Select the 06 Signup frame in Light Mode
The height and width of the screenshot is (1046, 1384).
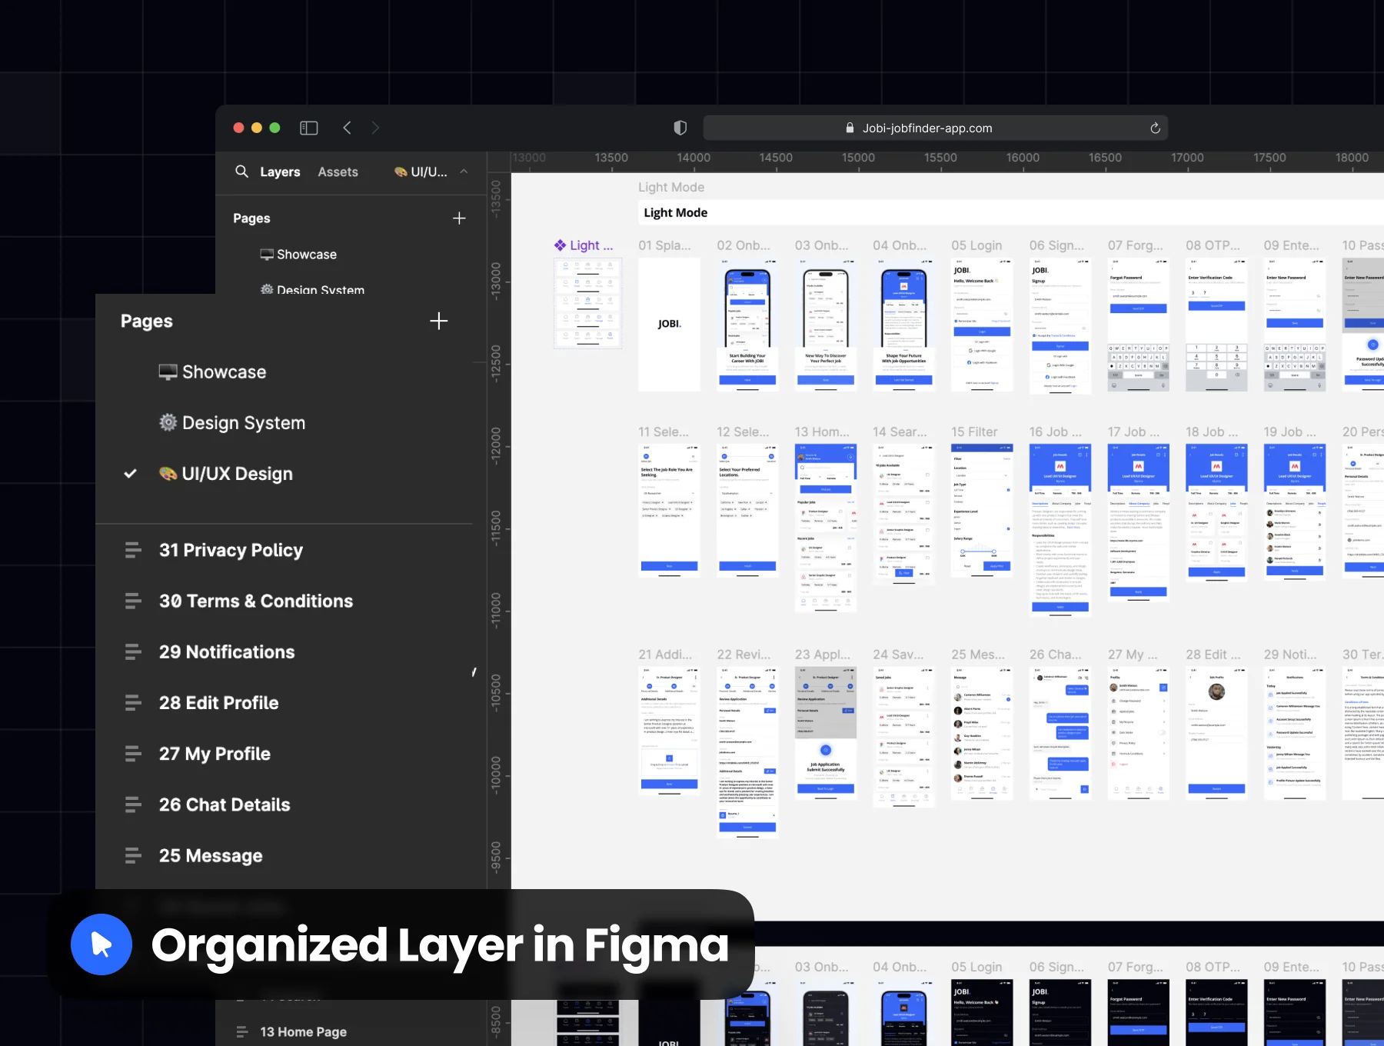pos(1060,325)
